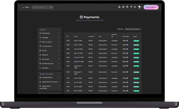Open the Applications received menu label
This screenshot has height=109, width=179.
tap(50, 82)
